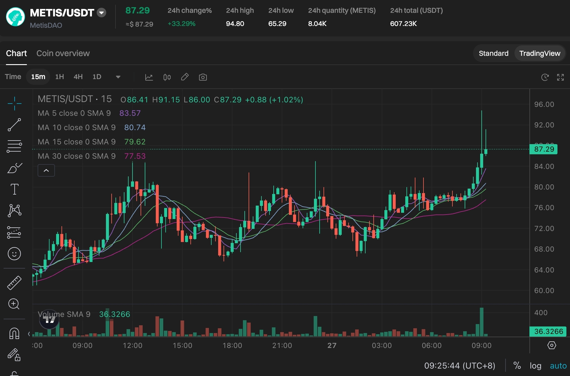Image resolution: width=570 pixels, height=376 pixels.
Task: Select the ruler measure tool
Action: [14, 283]
